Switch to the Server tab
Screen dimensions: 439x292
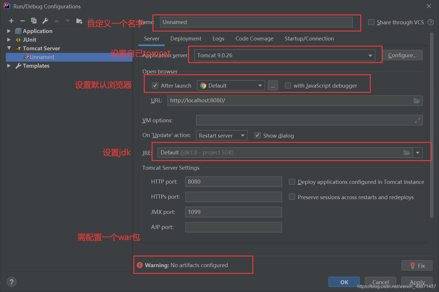(x=152, y=39)
